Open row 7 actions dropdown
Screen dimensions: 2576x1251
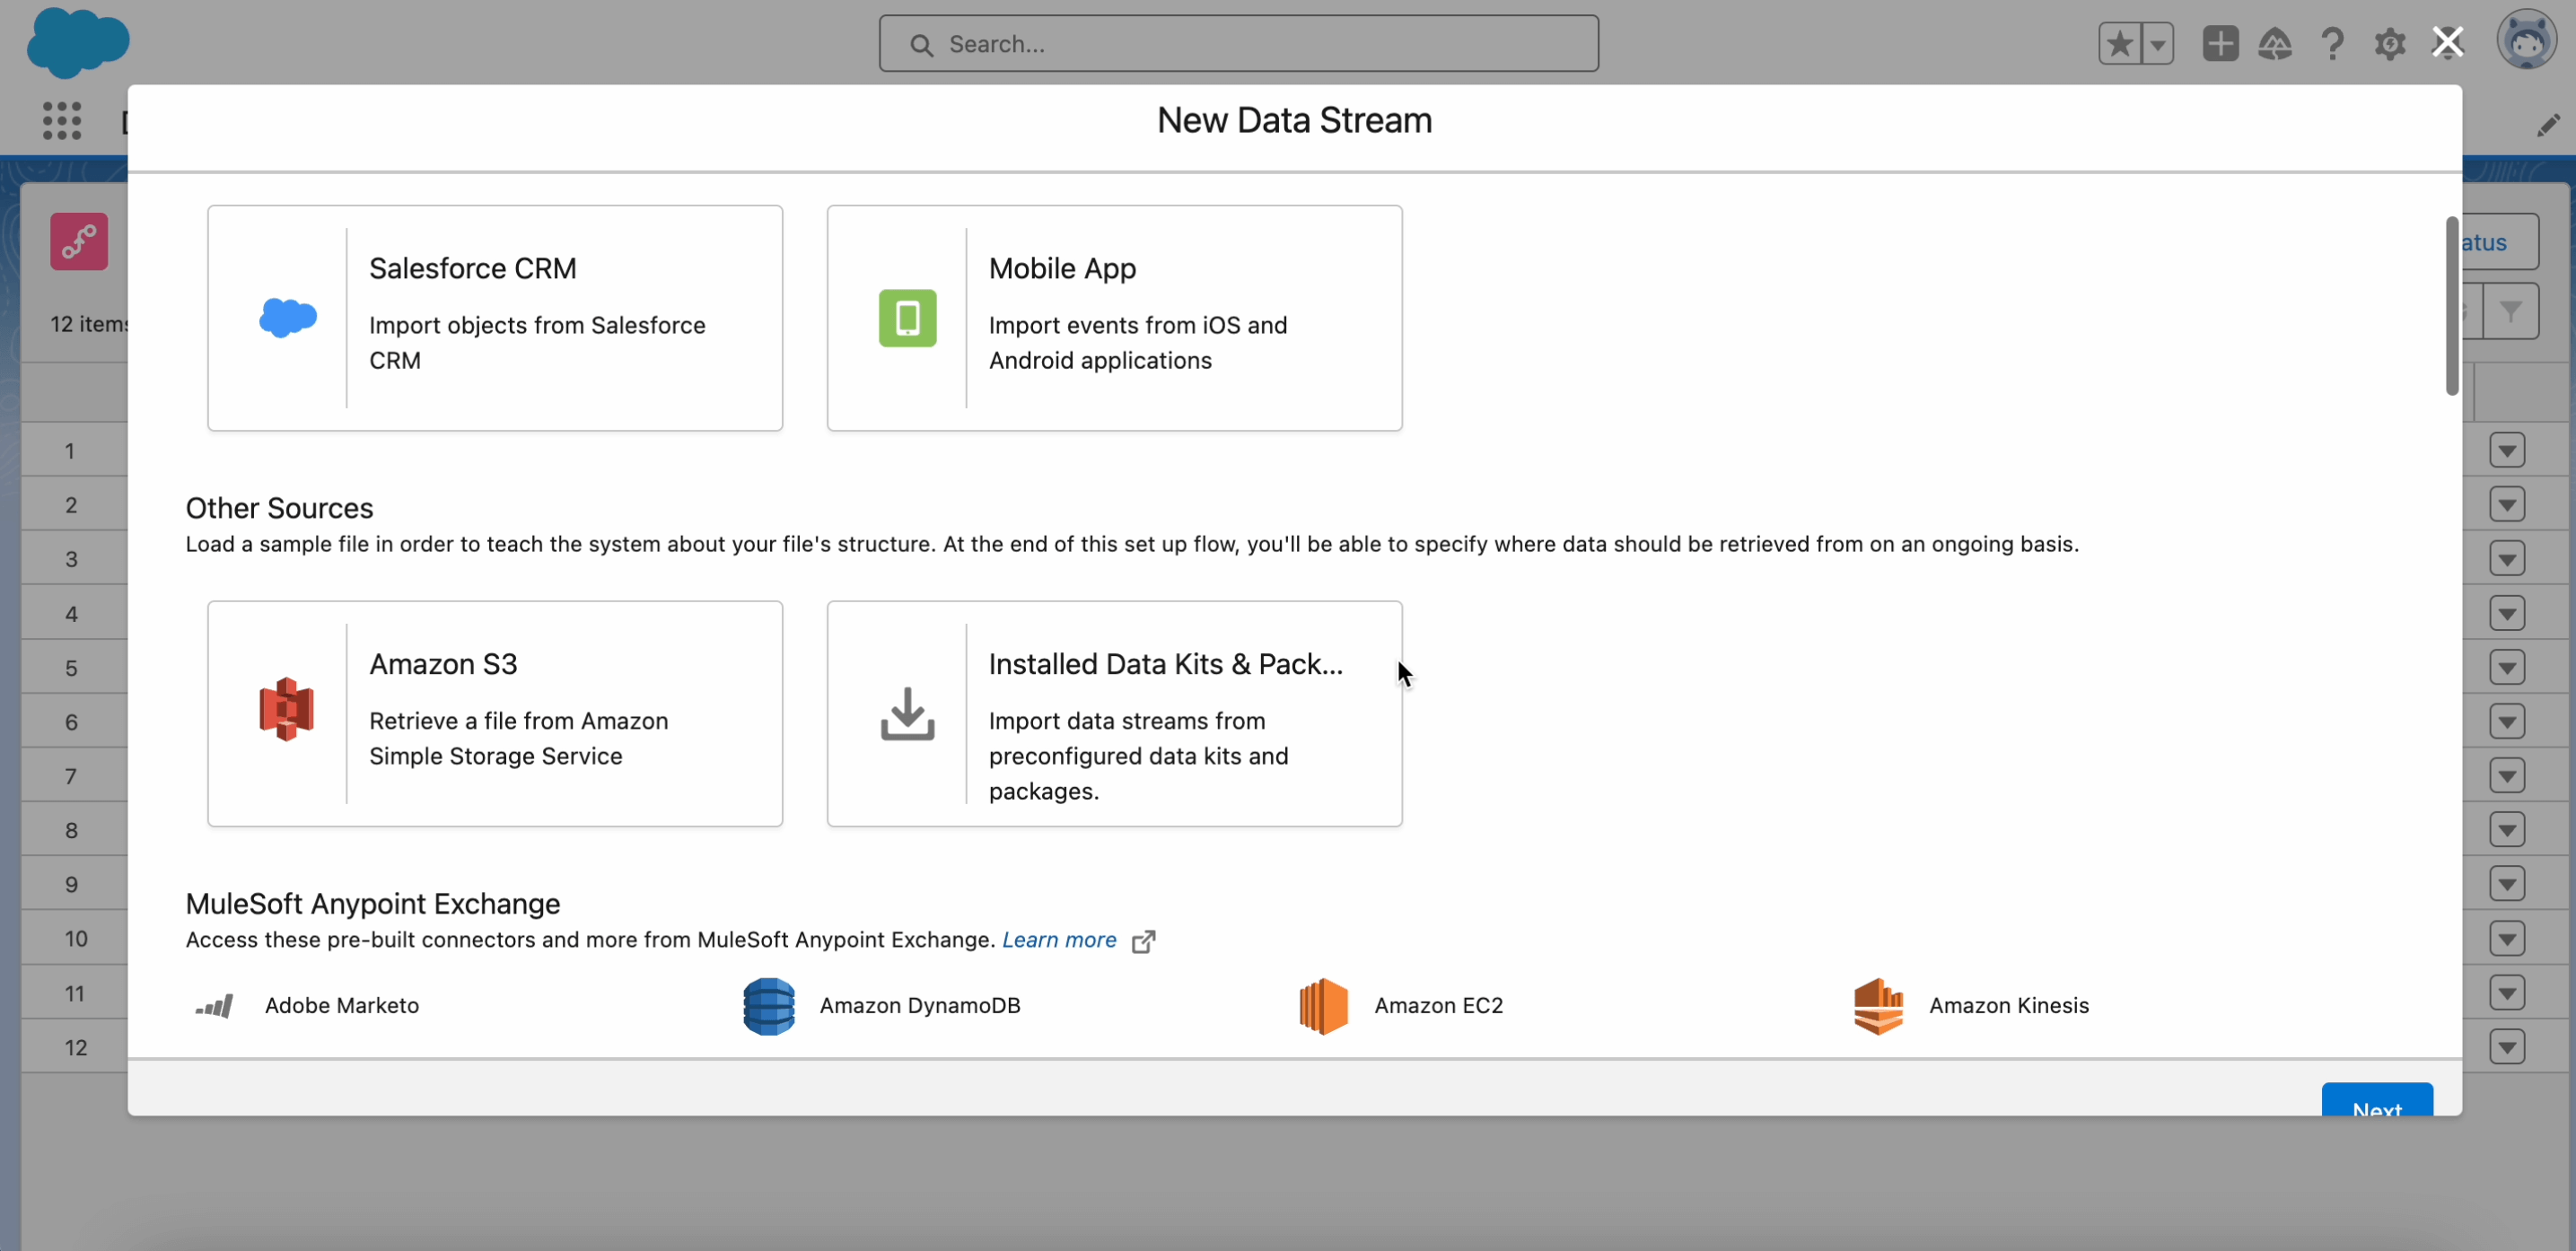[2506, 775]
